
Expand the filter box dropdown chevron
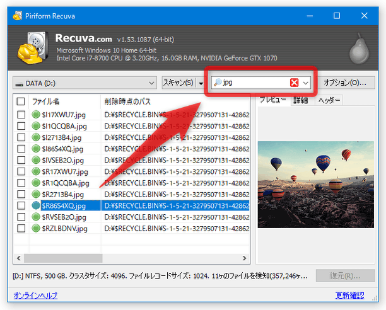(x=306, y=83)
